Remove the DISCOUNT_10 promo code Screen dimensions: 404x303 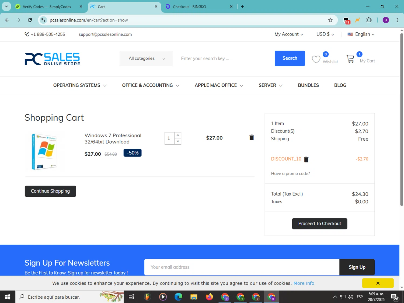pos(306,159)
